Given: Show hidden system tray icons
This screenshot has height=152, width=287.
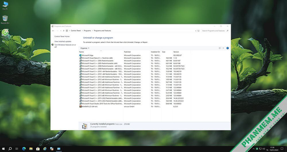Looking at the screenshot, I should coord(253,149).
